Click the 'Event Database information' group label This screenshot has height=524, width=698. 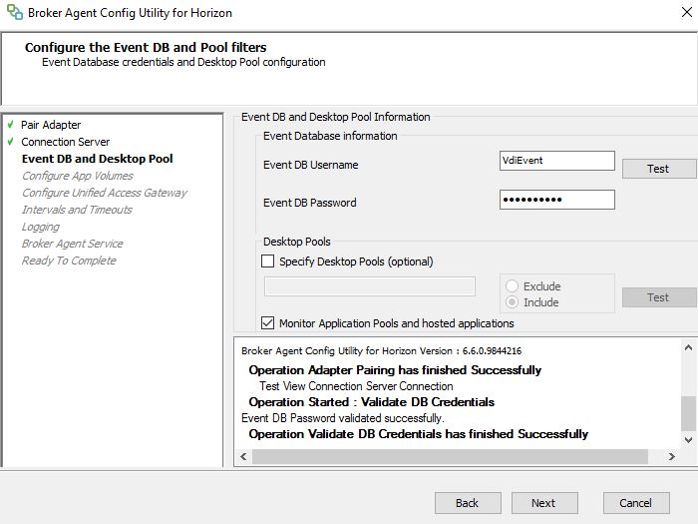pyautogui.click(x=330, y=136)
